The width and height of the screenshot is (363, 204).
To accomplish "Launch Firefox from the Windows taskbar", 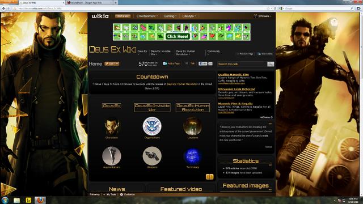I will coord(40,200).
